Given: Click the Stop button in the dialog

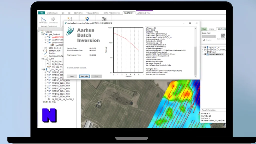Looking at the screenshot, I should click(72, 76).
